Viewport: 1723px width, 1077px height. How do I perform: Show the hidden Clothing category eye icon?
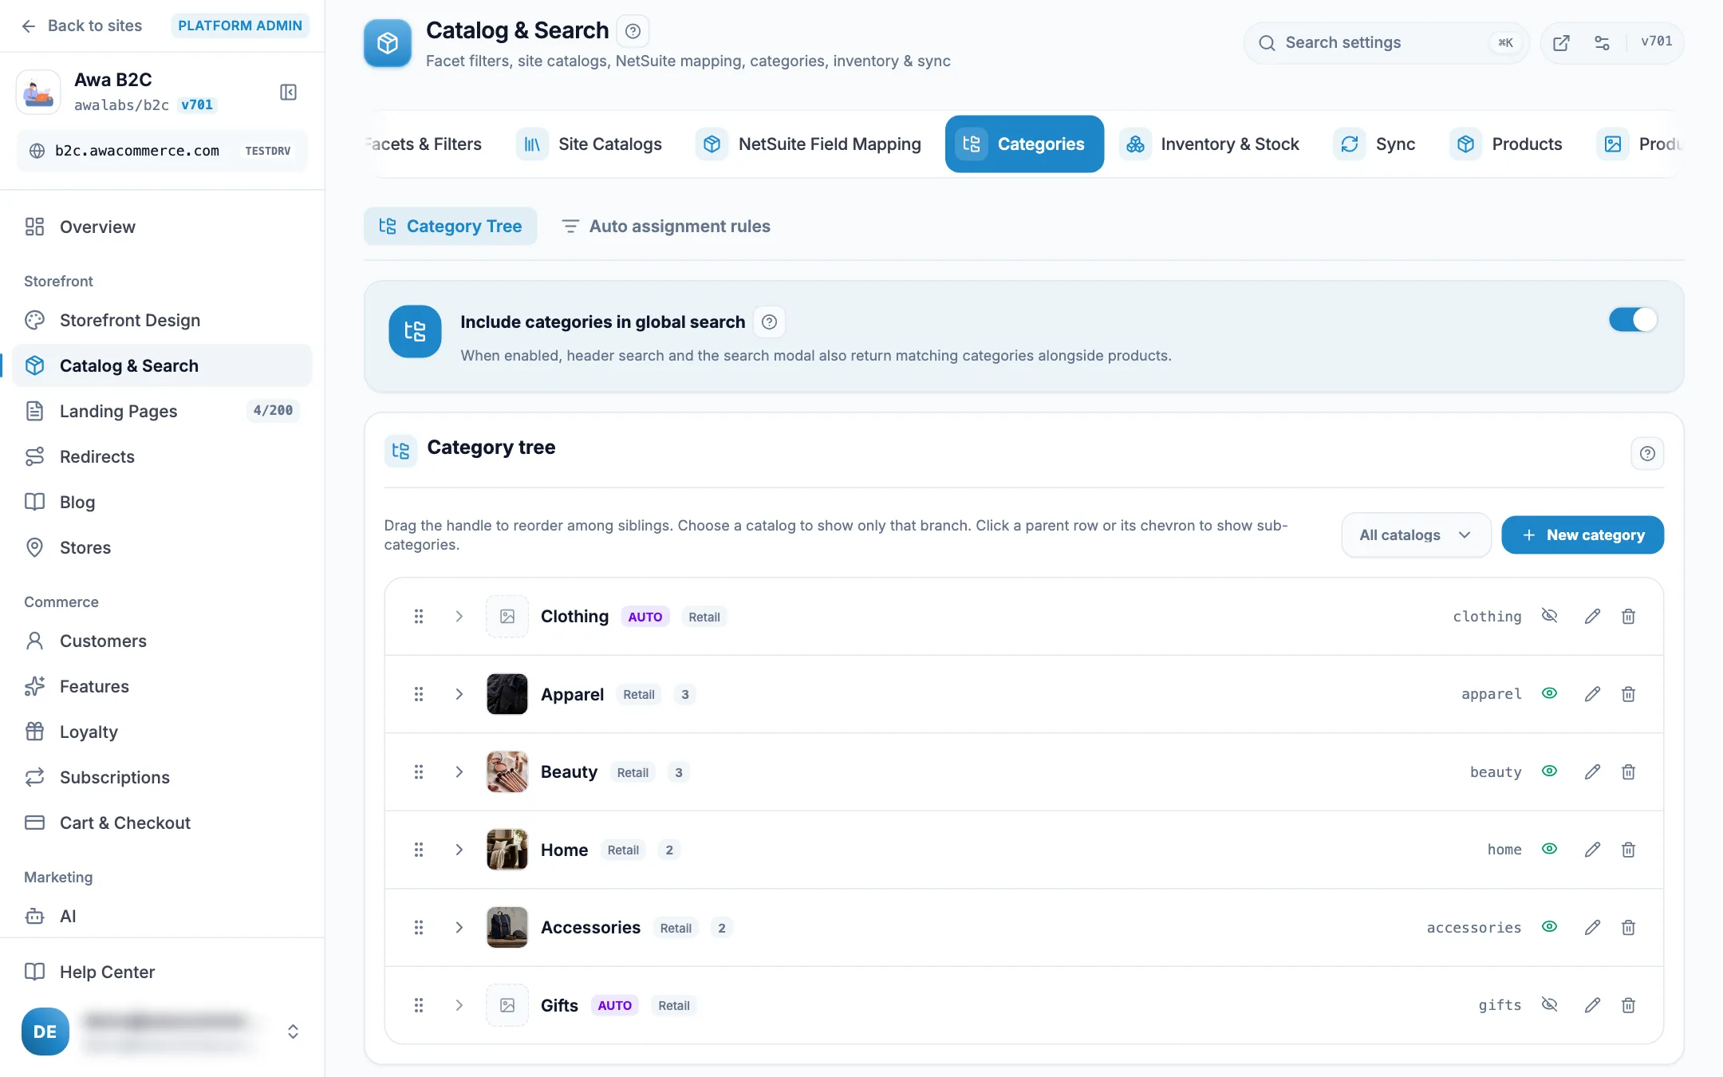click(1549, 616)
